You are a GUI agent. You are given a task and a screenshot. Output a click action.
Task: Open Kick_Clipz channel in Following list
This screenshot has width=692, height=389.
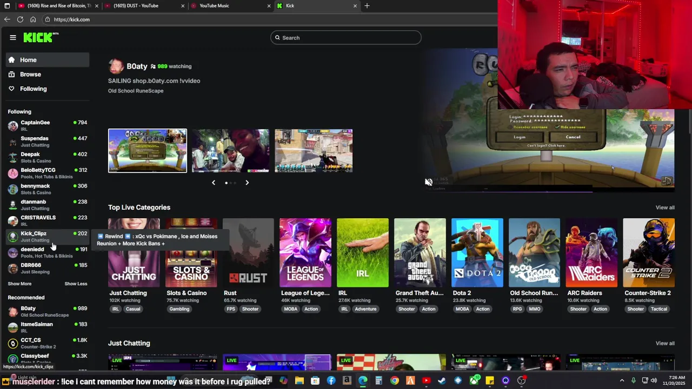point(48,237)
